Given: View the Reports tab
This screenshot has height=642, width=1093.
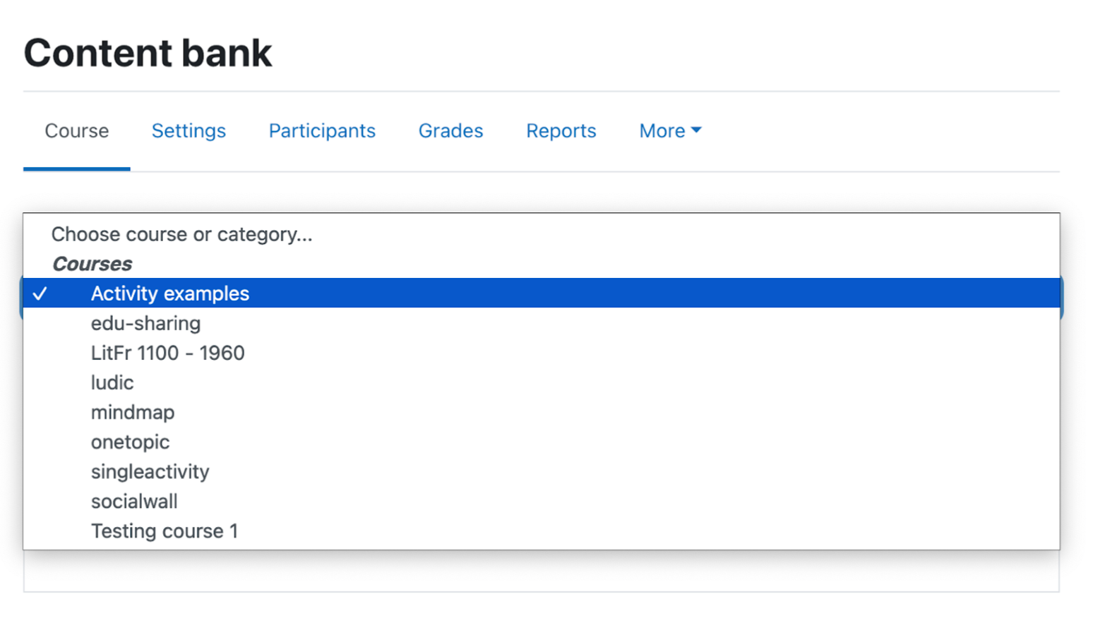Looking at the screenshot, I should pyautogui.click(x=561, y=131).
